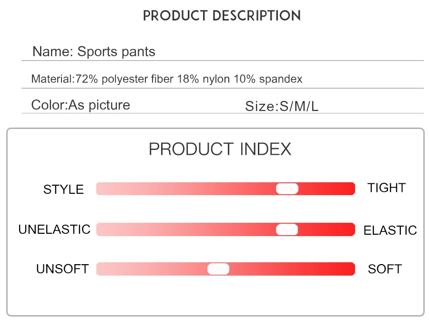Click the Material composition text line
The height and width of the screenshot is (327, 429).
(x=167, y=79)
